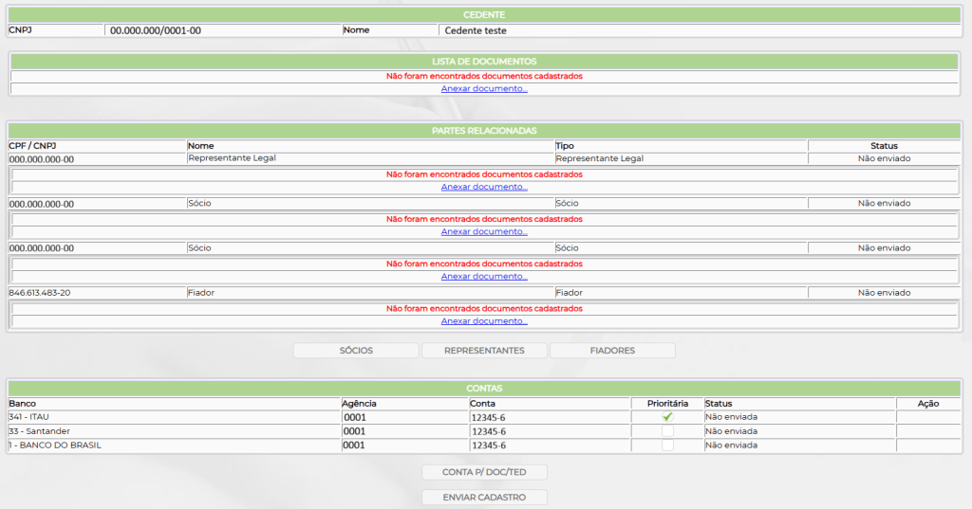972x509 pixels.
Task: Open the FIADORES button
Action: click(x=612, y=351)
